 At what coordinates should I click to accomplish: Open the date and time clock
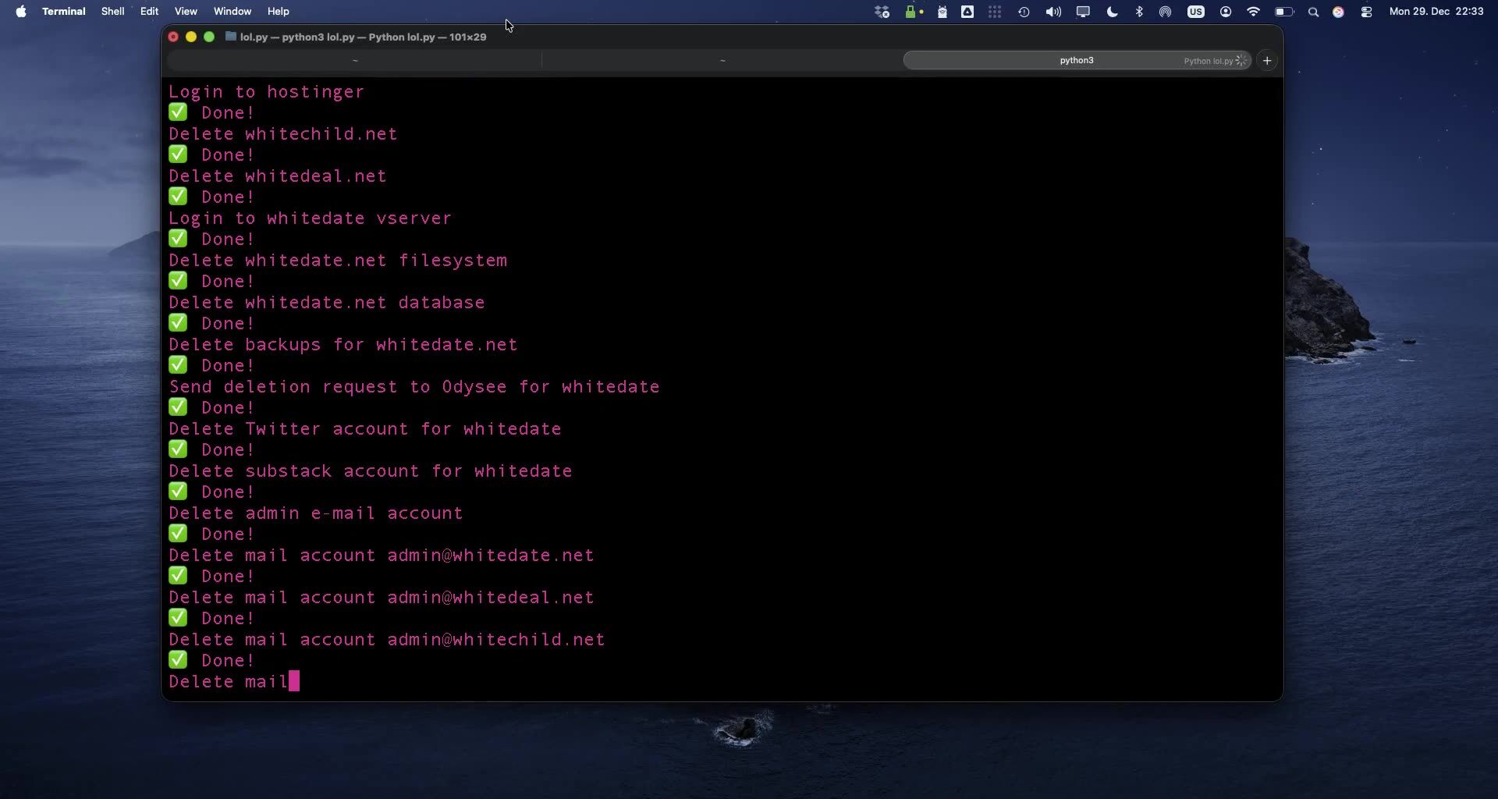pos(1436,12)
